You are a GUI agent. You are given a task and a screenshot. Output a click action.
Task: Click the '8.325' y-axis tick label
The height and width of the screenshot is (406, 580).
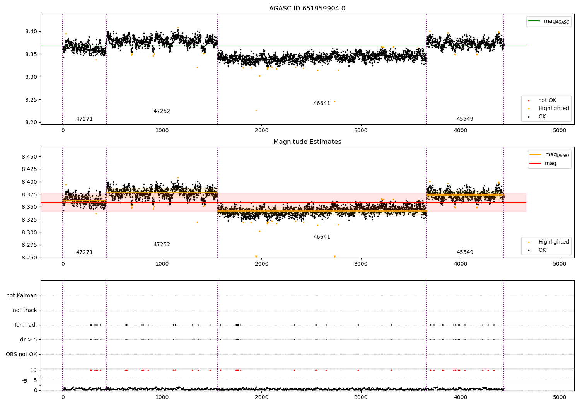click(29, 220)
